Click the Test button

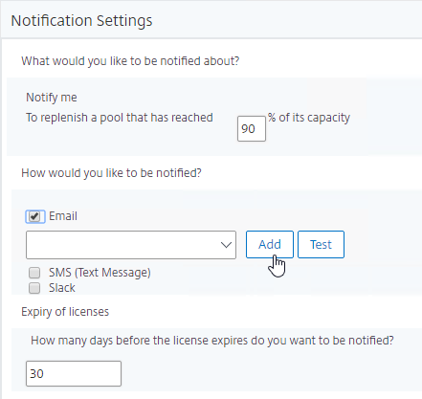click(x=321, y=244)
